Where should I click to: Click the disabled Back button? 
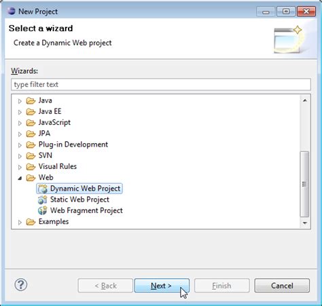pos(105,286)
